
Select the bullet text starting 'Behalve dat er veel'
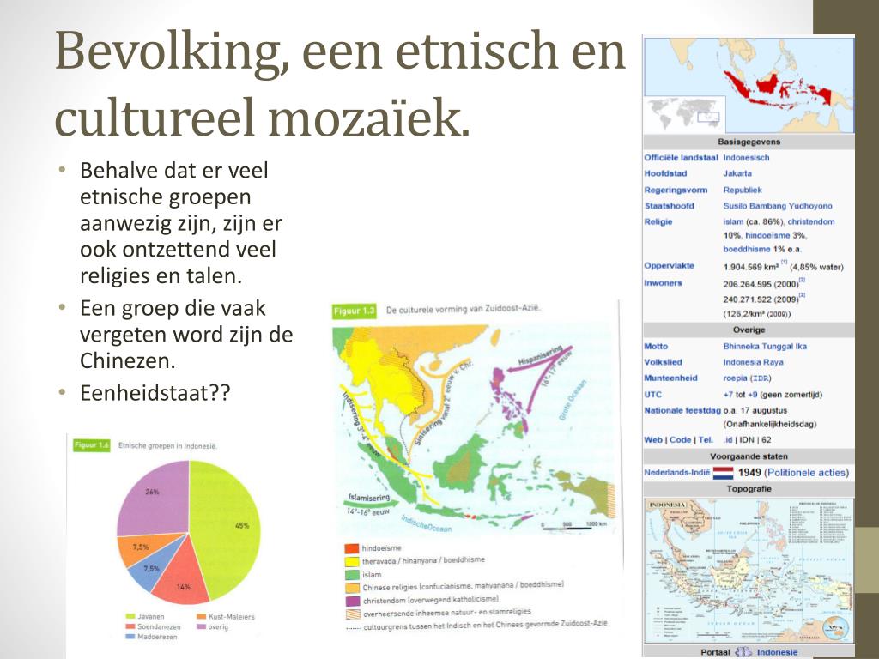pyautogui.click(x=181, y=222)
